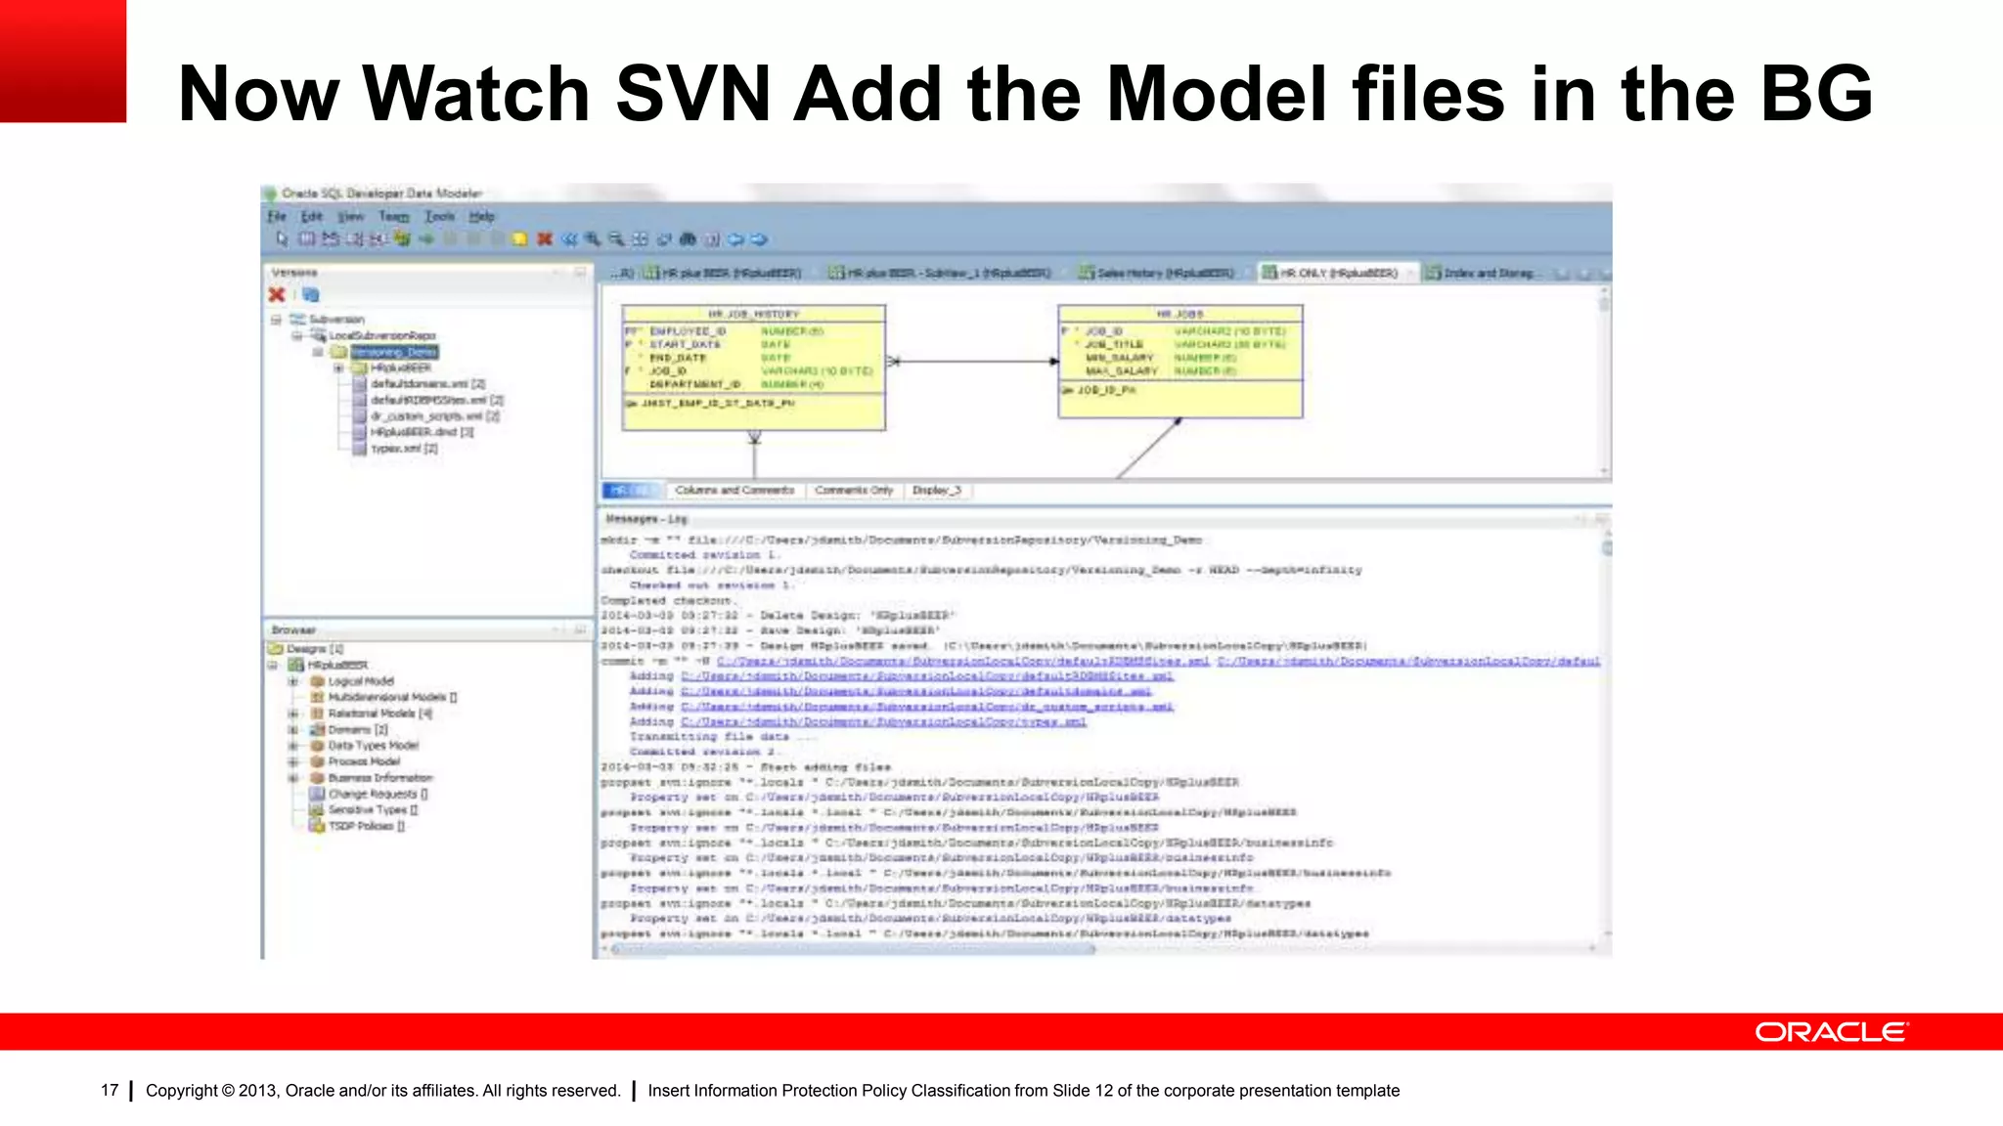
Task: Expand the Data Types Model node
Action: pos(292,746)
